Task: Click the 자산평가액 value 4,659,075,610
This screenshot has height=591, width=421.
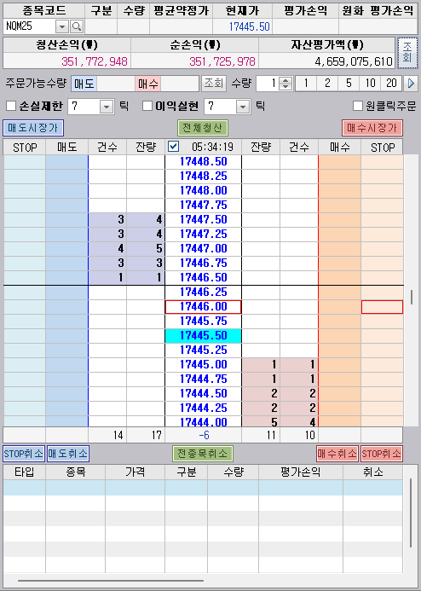Action: [x=354, y=61]
